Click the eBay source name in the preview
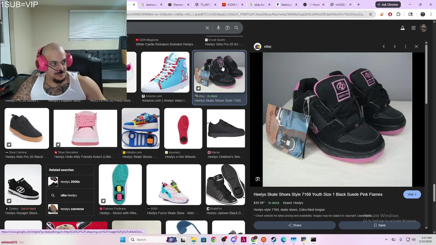 (268, 47)
